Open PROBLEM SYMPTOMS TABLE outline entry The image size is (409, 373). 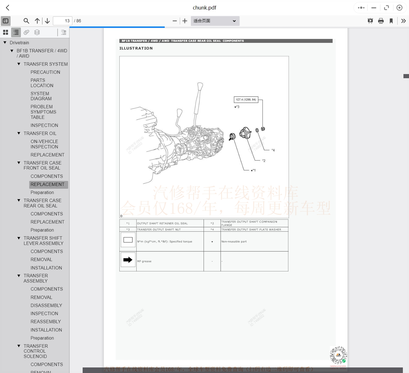(43, 112)
